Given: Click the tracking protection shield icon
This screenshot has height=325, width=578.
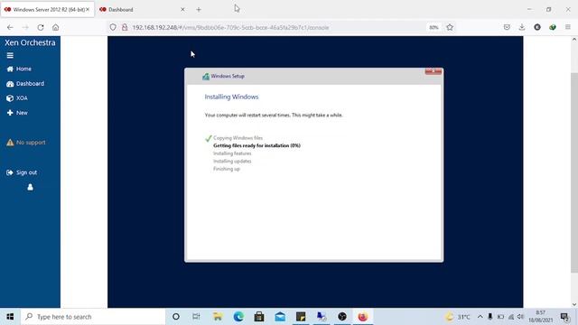Looking at the screenshot, I should click(x=113, y=27).
